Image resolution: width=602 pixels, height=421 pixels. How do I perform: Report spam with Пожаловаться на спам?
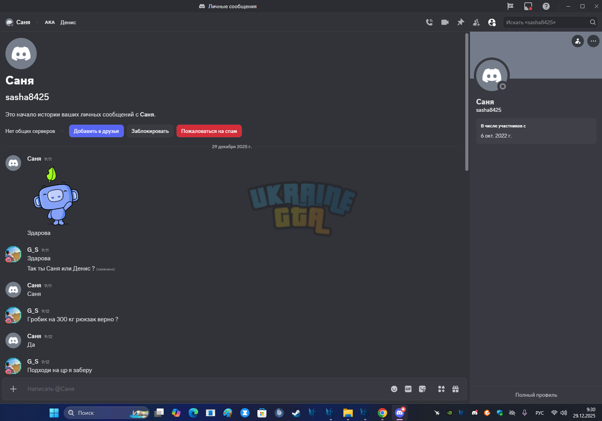209,131
